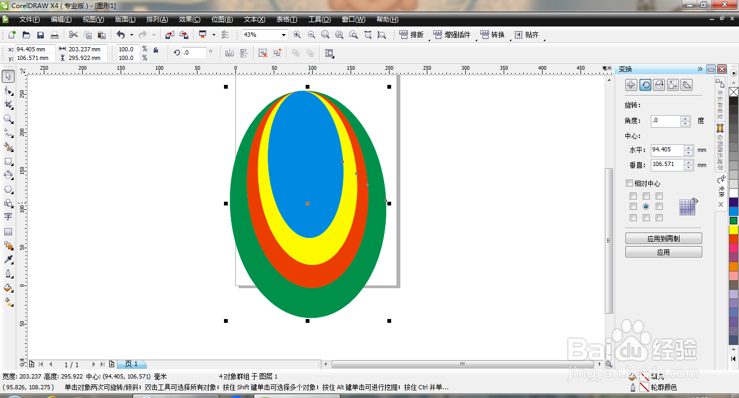
Task: Toggle the lock ratio padlock
Action: pyautogui.click(x=156, y=50)
